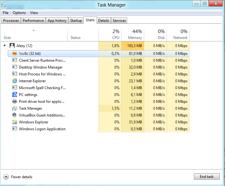
Task: Minimize the Task Manager window
Action: (196, 4)
